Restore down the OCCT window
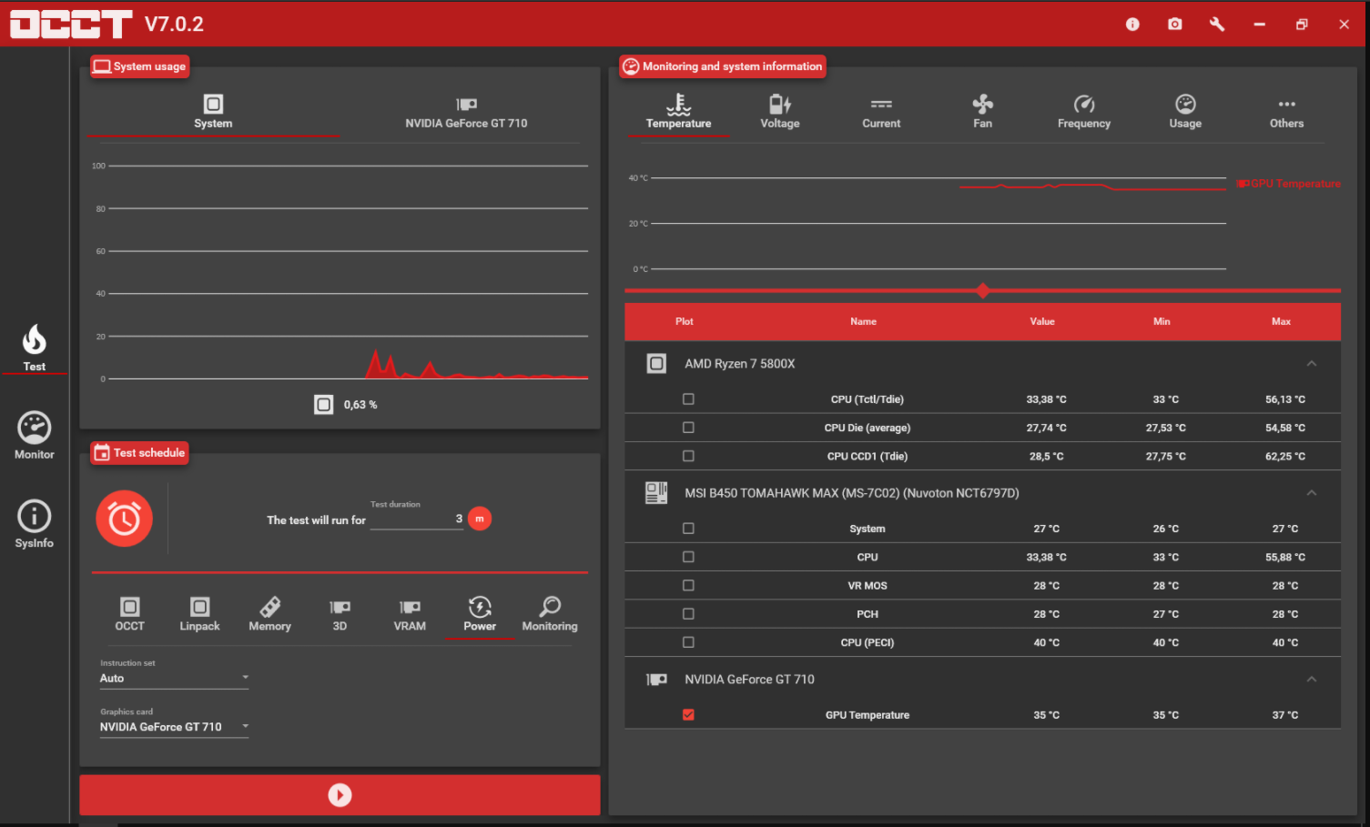Viewport: 1370px width, 827px height. tap(1302, 25)
